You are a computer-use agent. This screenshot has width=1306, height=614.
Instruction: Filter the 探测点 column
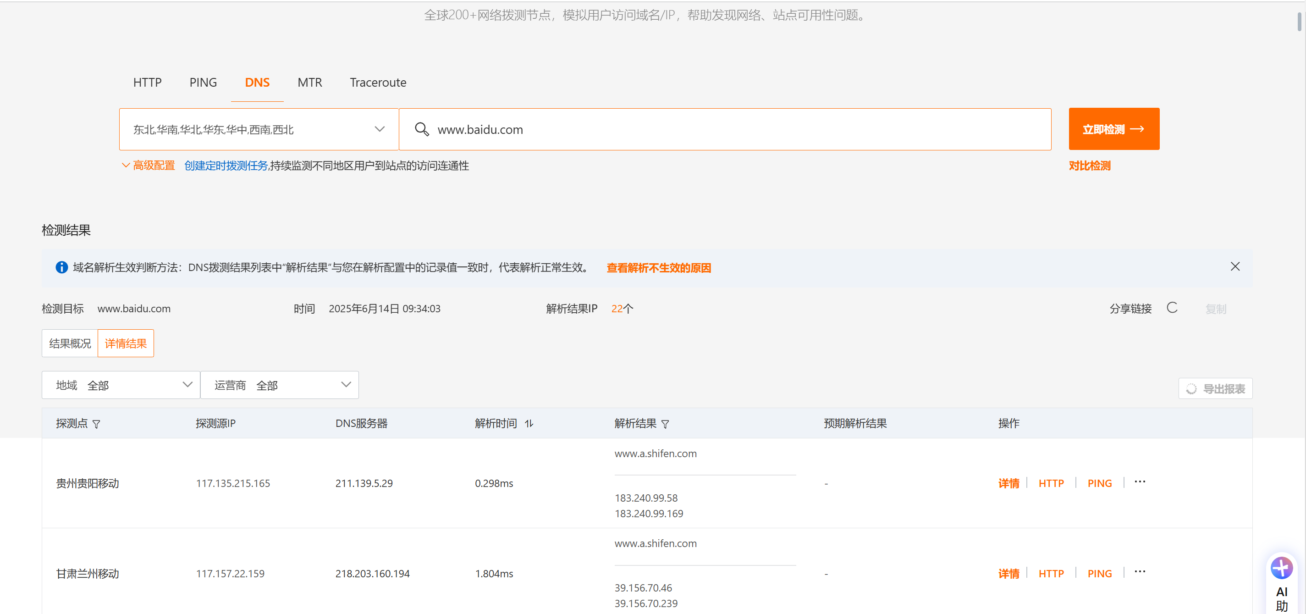[96, 424]
